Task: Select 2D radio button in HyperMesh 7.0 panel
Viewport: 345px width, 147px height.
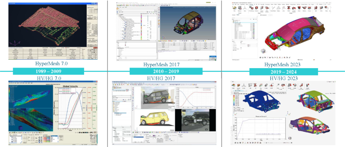Action: [x=81, y=52]
